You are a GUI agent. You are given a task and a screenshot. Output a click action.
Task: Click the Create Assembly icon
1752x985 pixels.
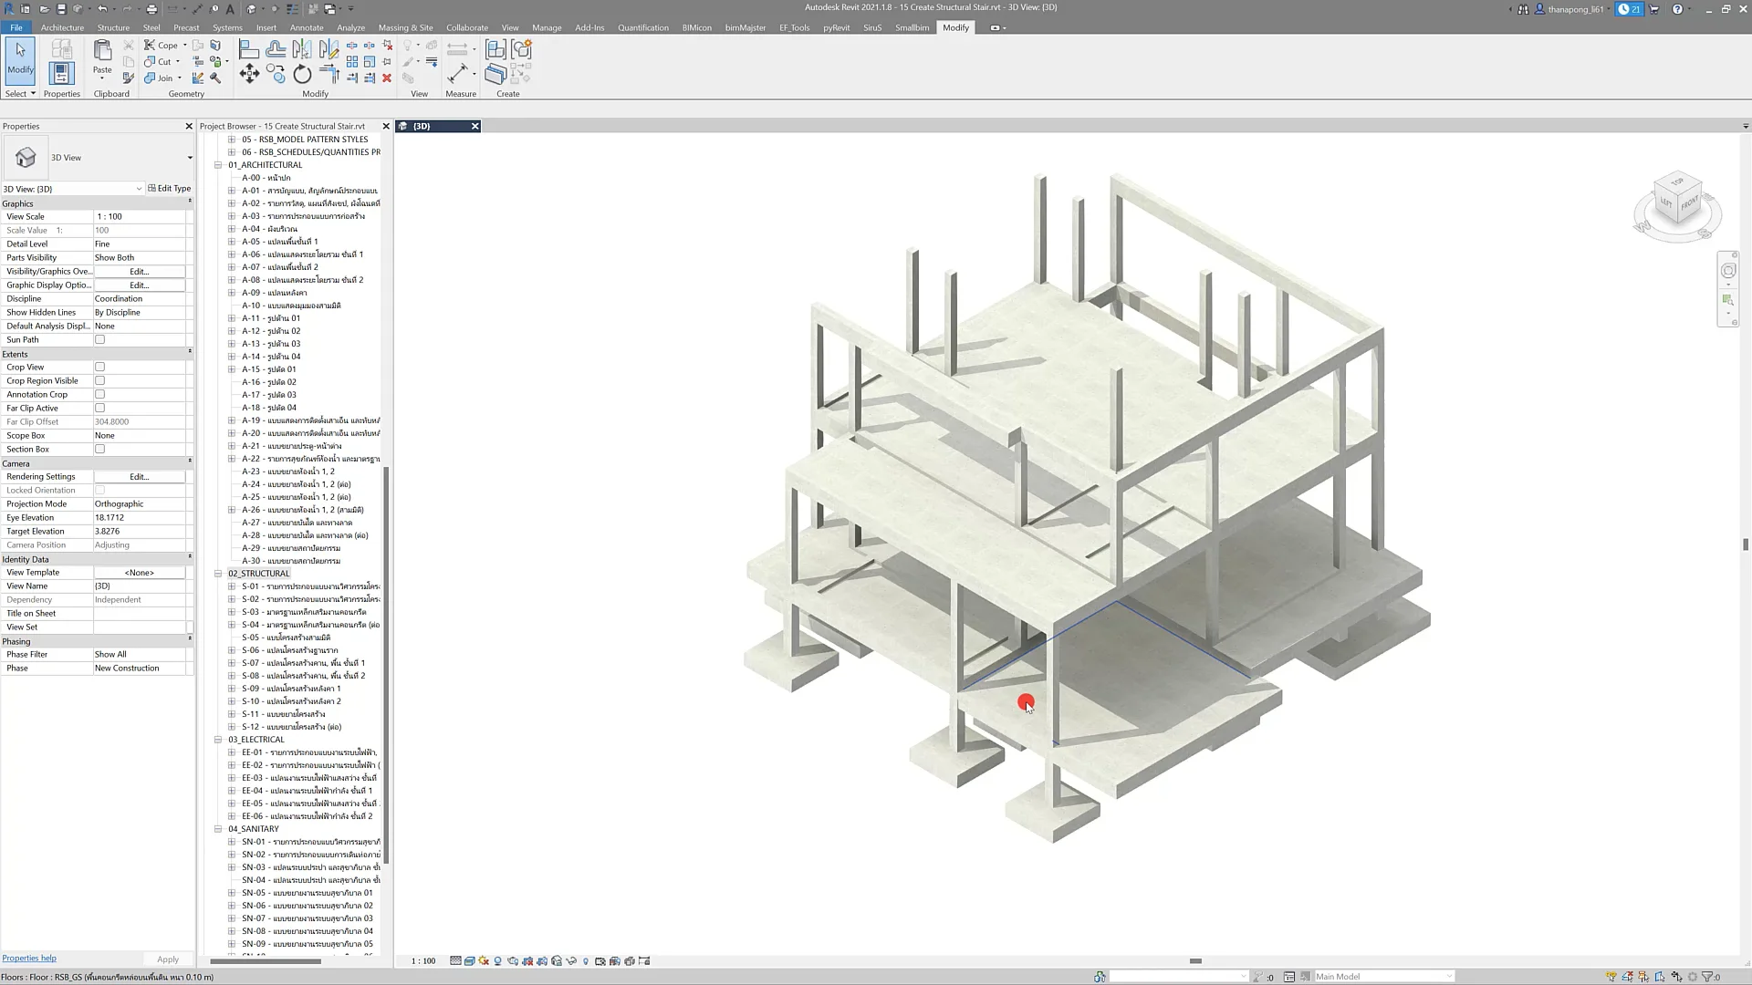click(x=495, y=49)
